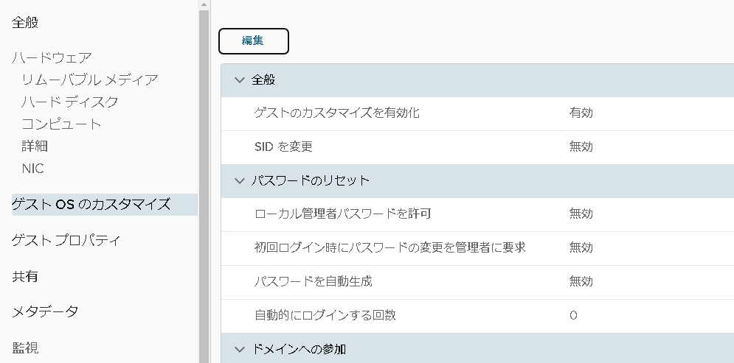Click the 編集 button
734x363 pixels.
pos(253,41)
